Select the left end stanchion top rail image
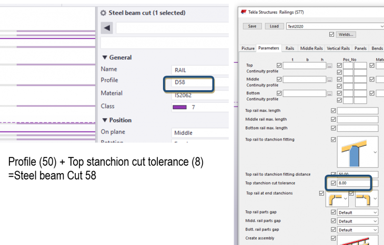Screen dimensions: 384x245 [335, 200]
